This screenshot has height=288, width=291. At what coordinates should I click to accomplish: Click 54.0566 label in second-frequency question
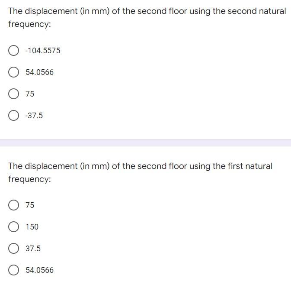click(x=39, y=72)
